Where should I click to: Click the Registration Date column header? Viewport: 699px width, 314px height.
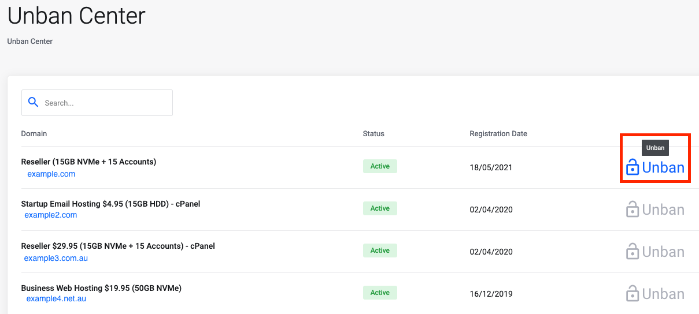point(498,133)
